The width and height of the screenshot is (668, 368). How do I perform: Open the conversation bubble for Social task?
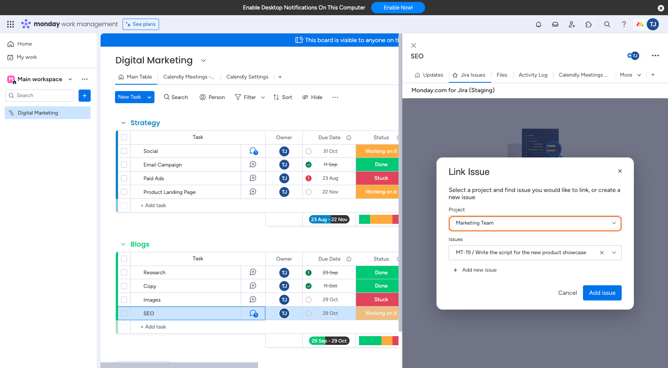point(253,151)
